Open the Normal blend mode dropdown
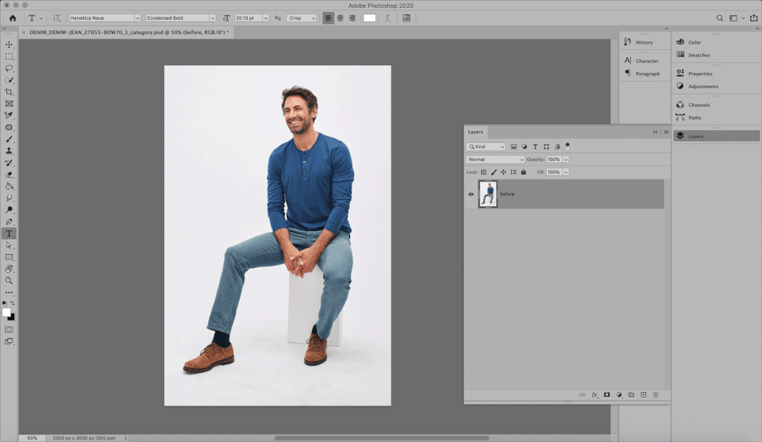 point(495,160)
